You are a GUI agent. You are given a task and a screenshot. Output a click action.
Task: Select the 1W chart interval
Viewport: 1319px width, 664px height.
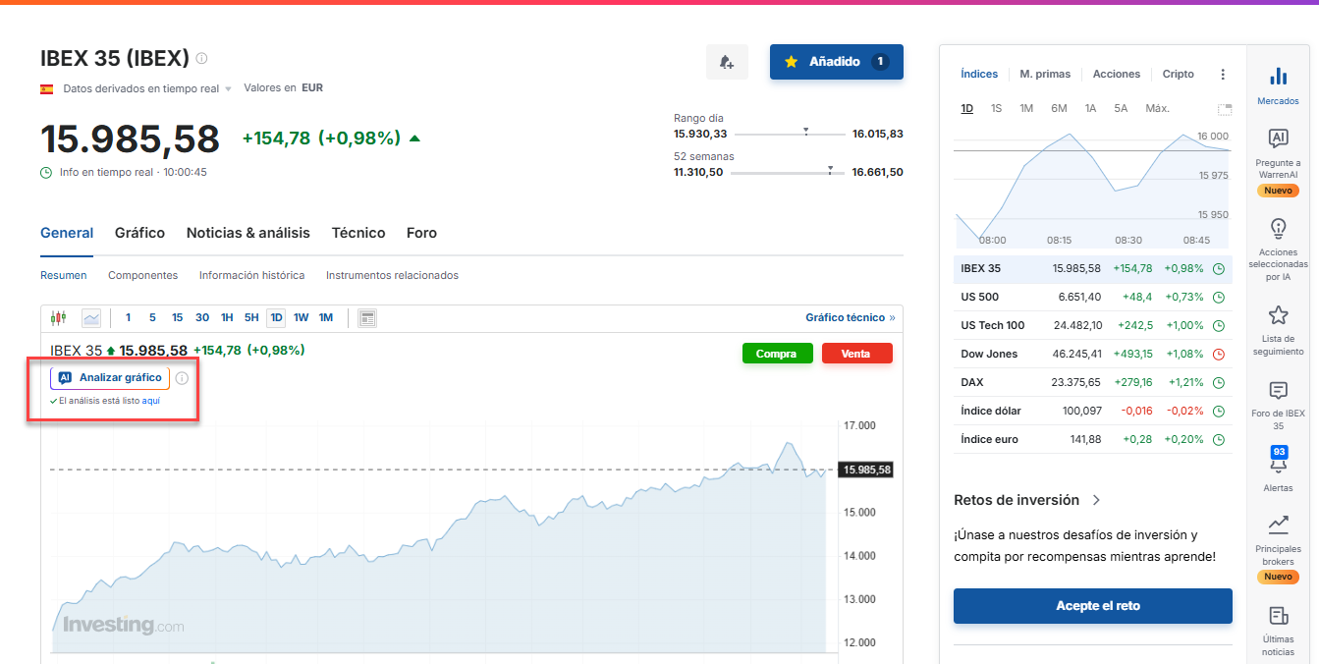[301, 317]
